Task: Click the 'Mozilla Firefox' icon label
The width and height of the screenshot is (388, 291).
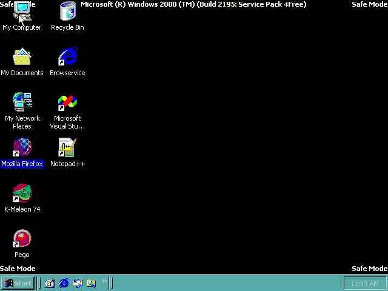Action: coord(22,164)
